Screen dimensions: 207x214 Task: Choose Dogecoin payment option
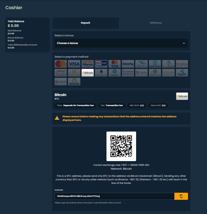74,82
